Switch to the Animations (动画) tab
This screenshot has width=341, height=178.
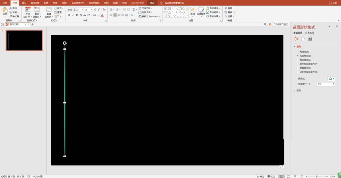[x=64, y=3]
